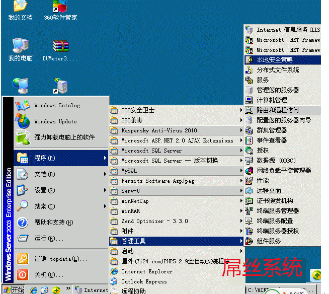329x294 pixels.
Task: Select 群集管理器 entry
Action: pos(282,130)
